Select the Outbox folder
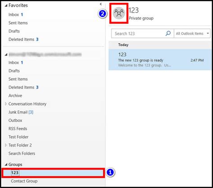213x188 pixels. click(15, 120)
